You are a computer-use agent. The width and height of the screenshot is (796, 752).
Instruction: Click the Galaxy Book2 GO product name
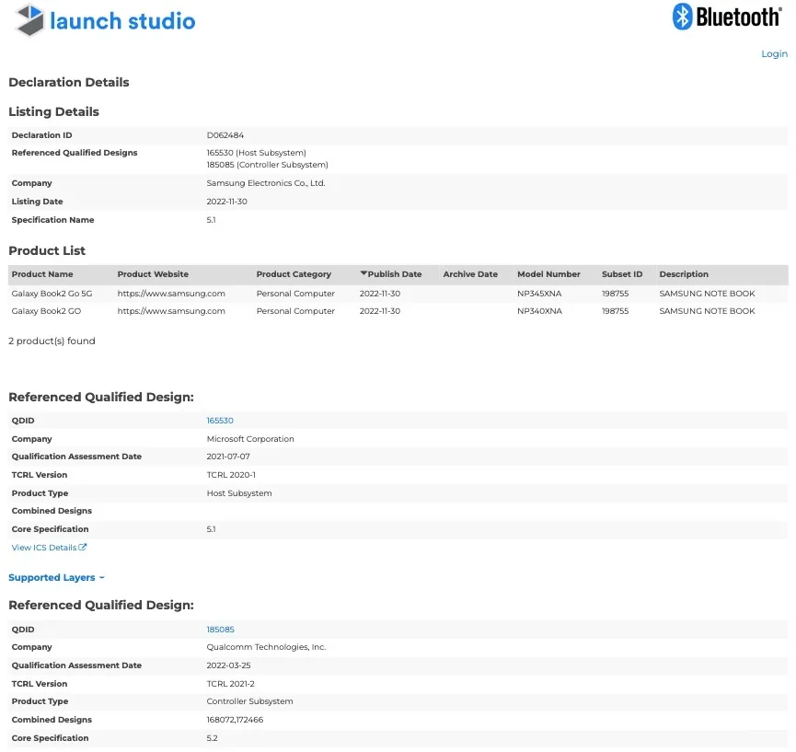[x=44, y=311]
